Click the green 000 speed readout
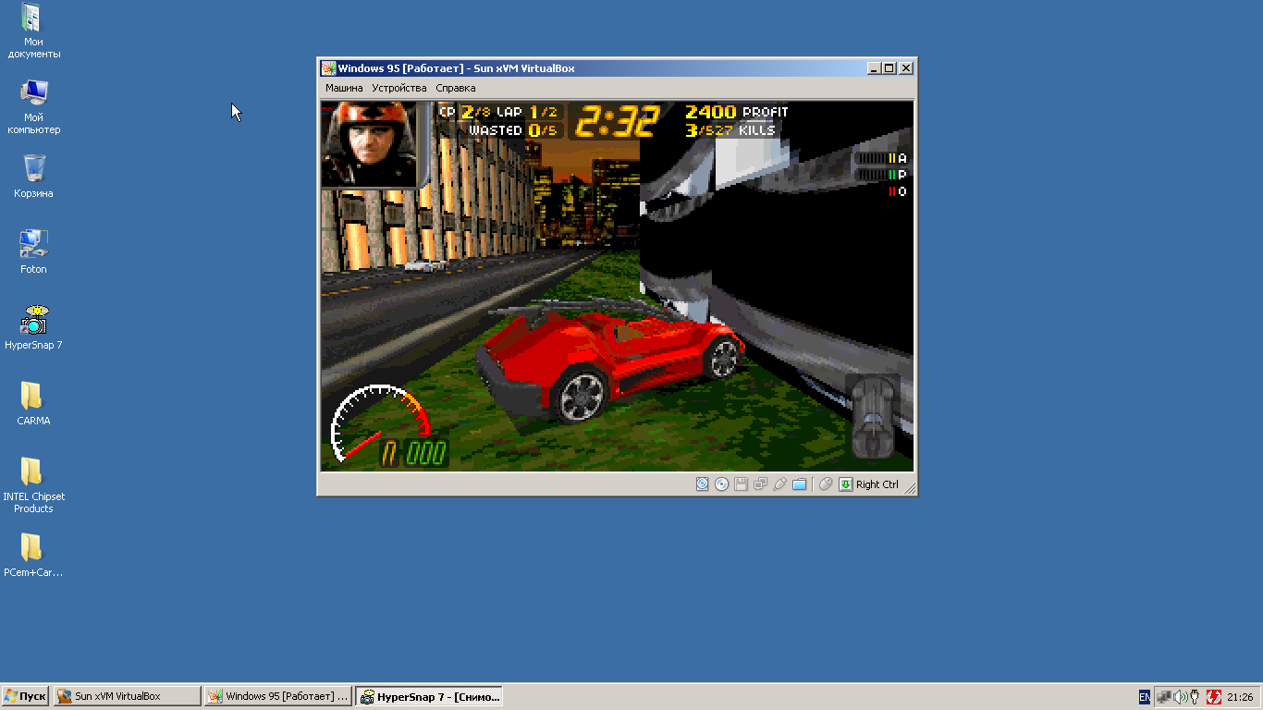 tap(426, 453)
